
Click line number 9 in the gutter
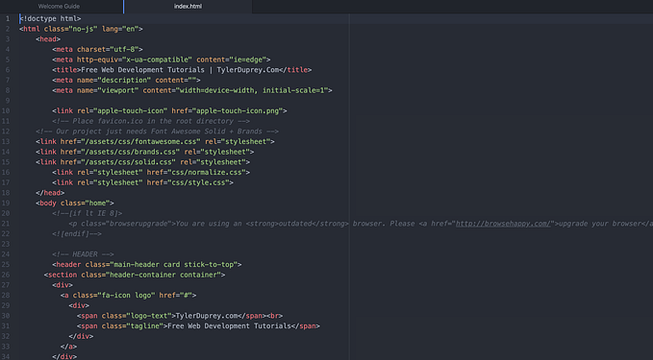[8, 101]
